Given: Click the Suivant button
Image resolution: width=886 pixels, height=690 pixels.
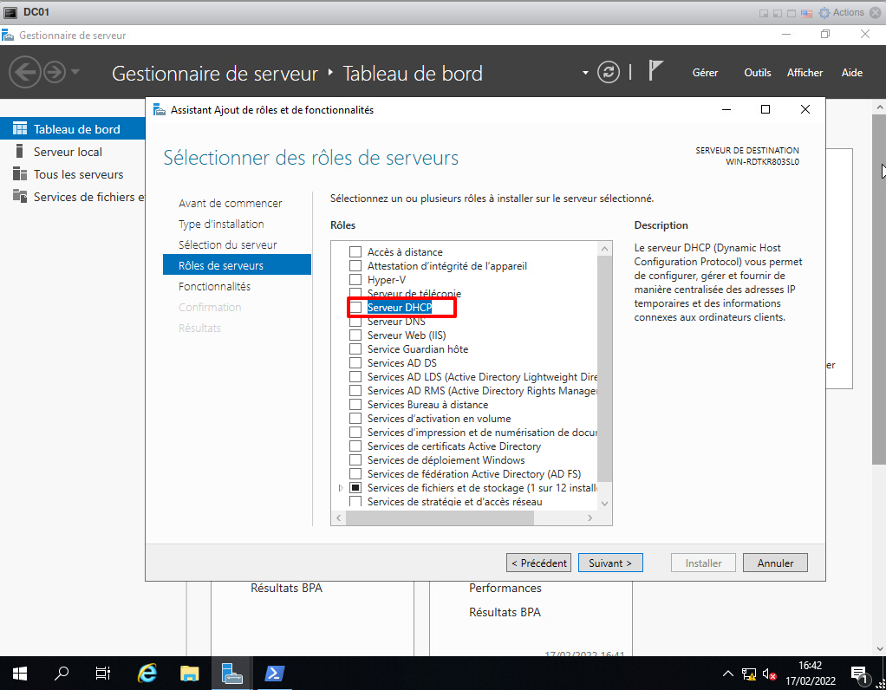Looking at the screenshot, I should click(x=610, y=563).
